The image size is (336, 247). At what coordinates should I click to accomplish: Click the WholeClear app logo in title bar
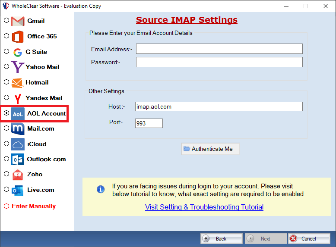click(x=6, y=6)
